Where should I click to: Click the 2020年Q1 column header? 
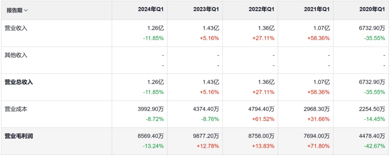coord(372,10)
